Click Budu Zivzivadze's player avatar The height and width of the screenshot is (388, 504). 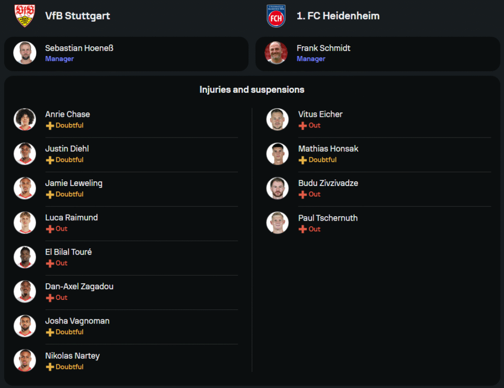point(277,188)
